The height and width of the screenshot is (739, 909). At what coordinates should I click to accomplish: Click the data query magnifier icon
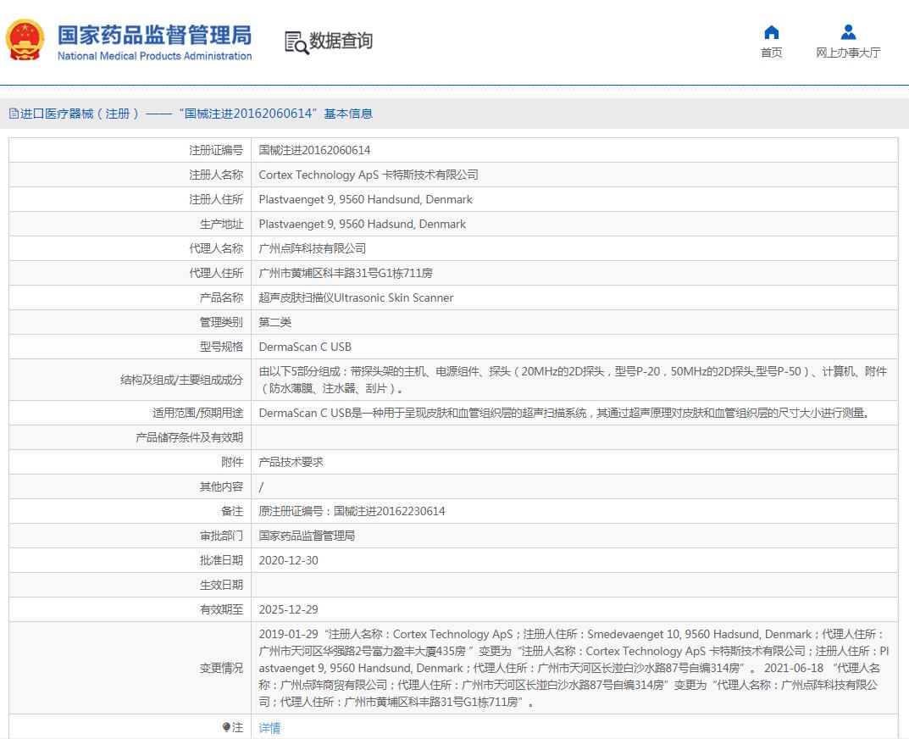coord(297,43)
